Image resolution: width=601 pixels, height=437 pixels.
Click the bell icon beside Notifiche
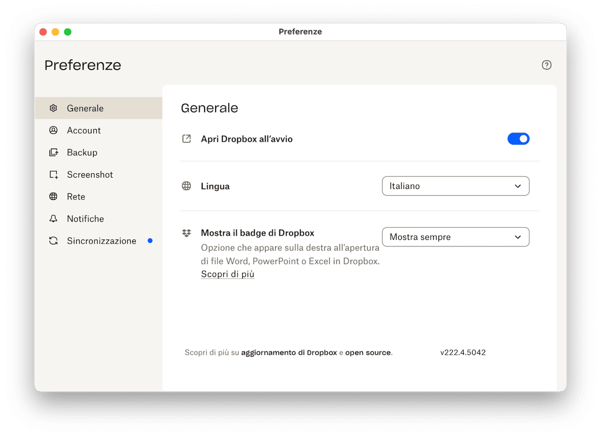click(x=53, y=219)
